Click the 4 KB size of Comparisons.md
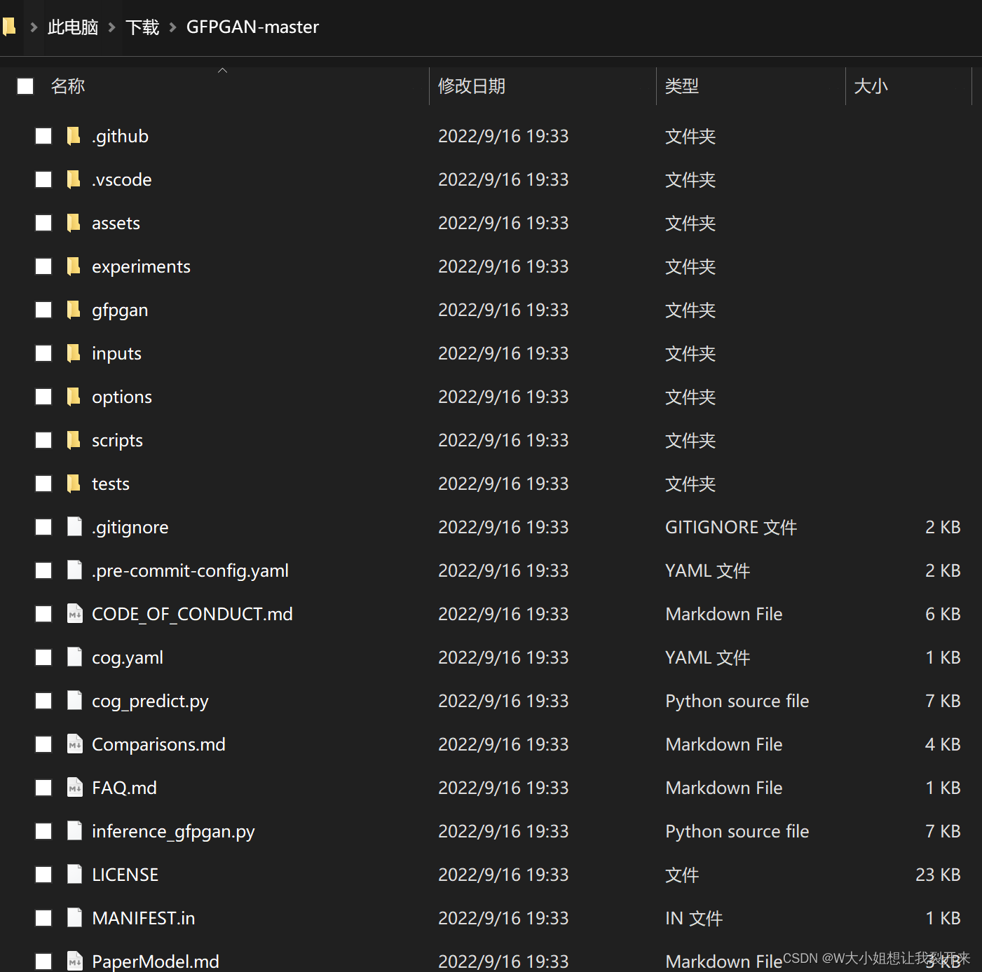This screenshot has width=982, height=972. pyautogui.click(x=943, y=744)
